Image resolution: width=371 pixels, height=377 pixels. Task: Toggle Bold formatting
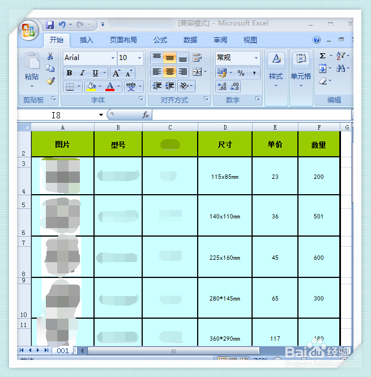tap(69, 73)
